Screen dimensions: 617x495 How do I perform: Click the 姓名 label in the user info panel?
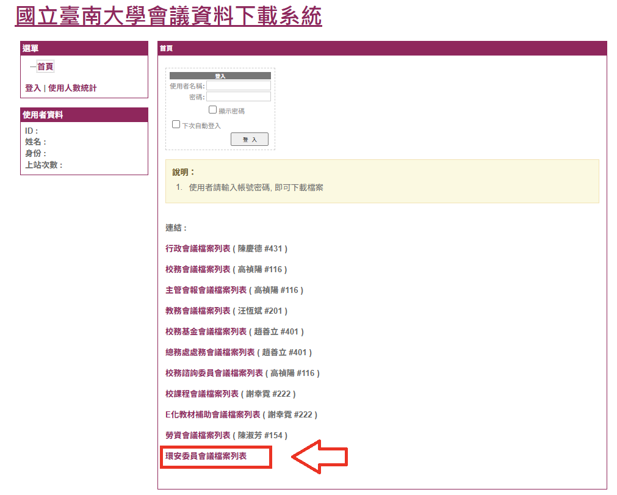click(x=35, y=142)
